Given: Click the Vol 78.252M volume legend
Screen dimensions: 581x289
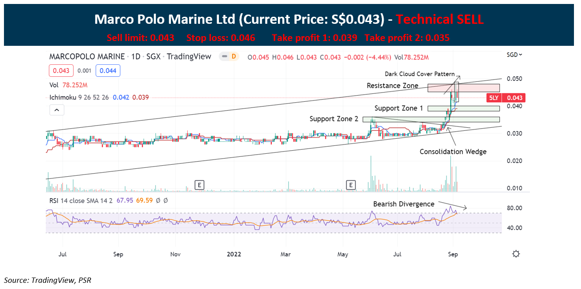Looking at the screenshot, I should [x=68, y=85].
